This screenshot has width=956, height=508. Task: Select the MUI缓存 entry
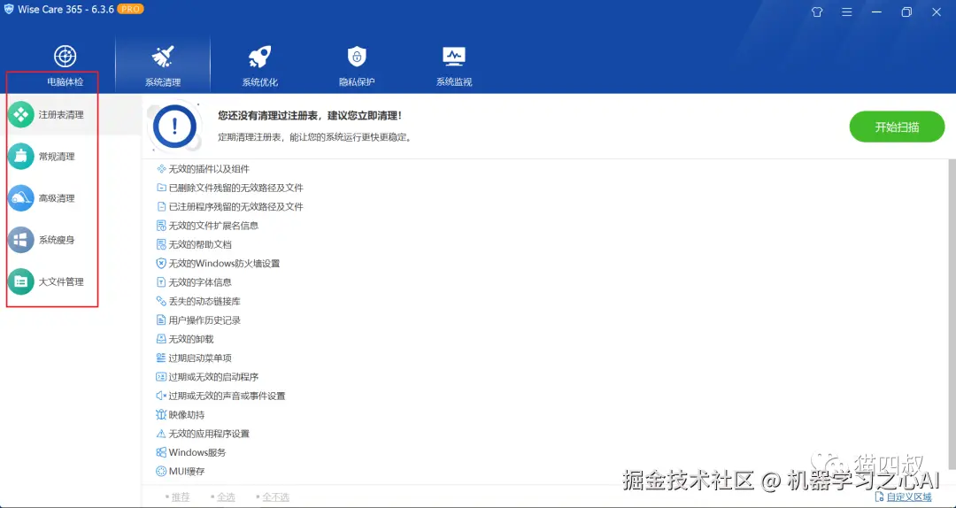tap(181, 472)
